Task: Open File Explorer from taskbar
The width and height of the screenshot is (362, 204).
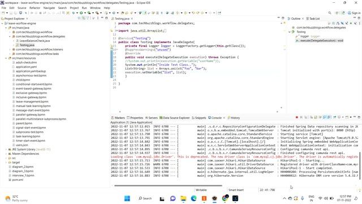Action: [x=183, y=198]
